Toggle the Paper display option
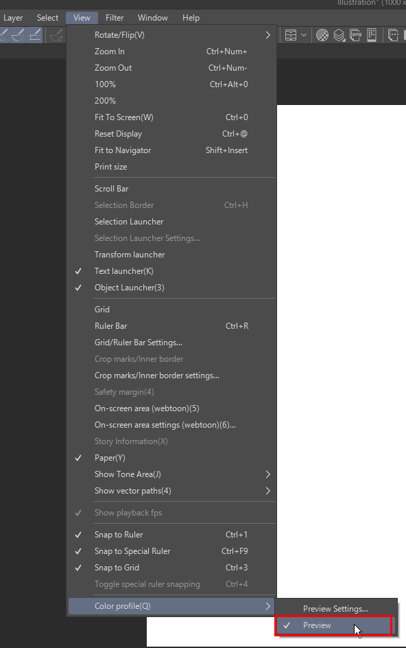The image size is (406, 648). tap(172, 458)
